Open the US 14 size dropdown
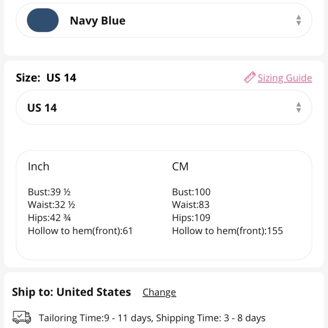Viewport: 328px width, 328px height. pyautogui.click(x=164, y=107)
